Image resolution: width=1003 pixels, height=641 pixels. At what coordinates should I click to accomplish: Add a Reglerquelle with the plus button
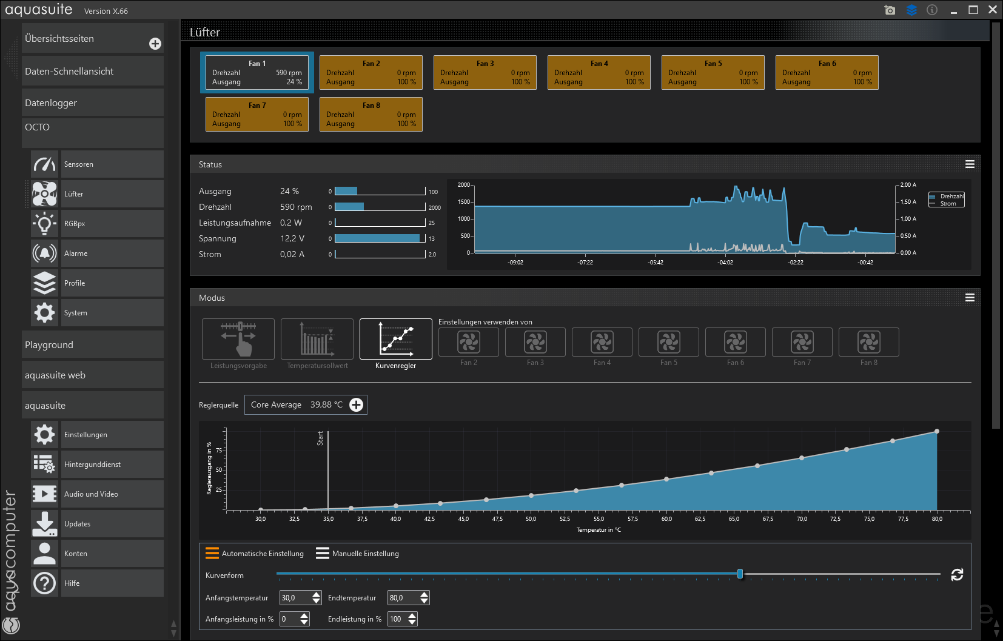click(357, 405)
